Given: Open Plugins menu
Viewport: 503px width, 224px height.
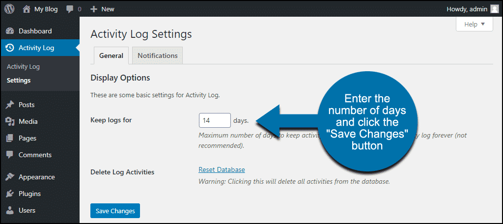Looking at the screenshot, I should pos(40,194).
